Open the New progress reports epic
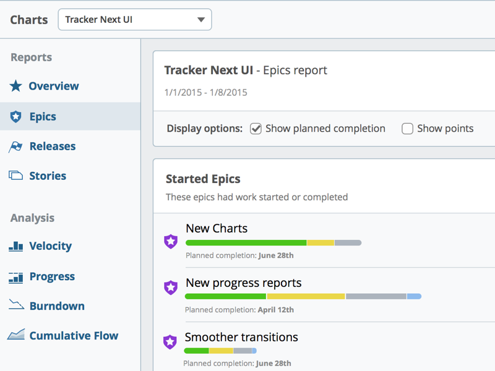The height and width of the screenshot is (371, 495). click(x=244, y=283)
